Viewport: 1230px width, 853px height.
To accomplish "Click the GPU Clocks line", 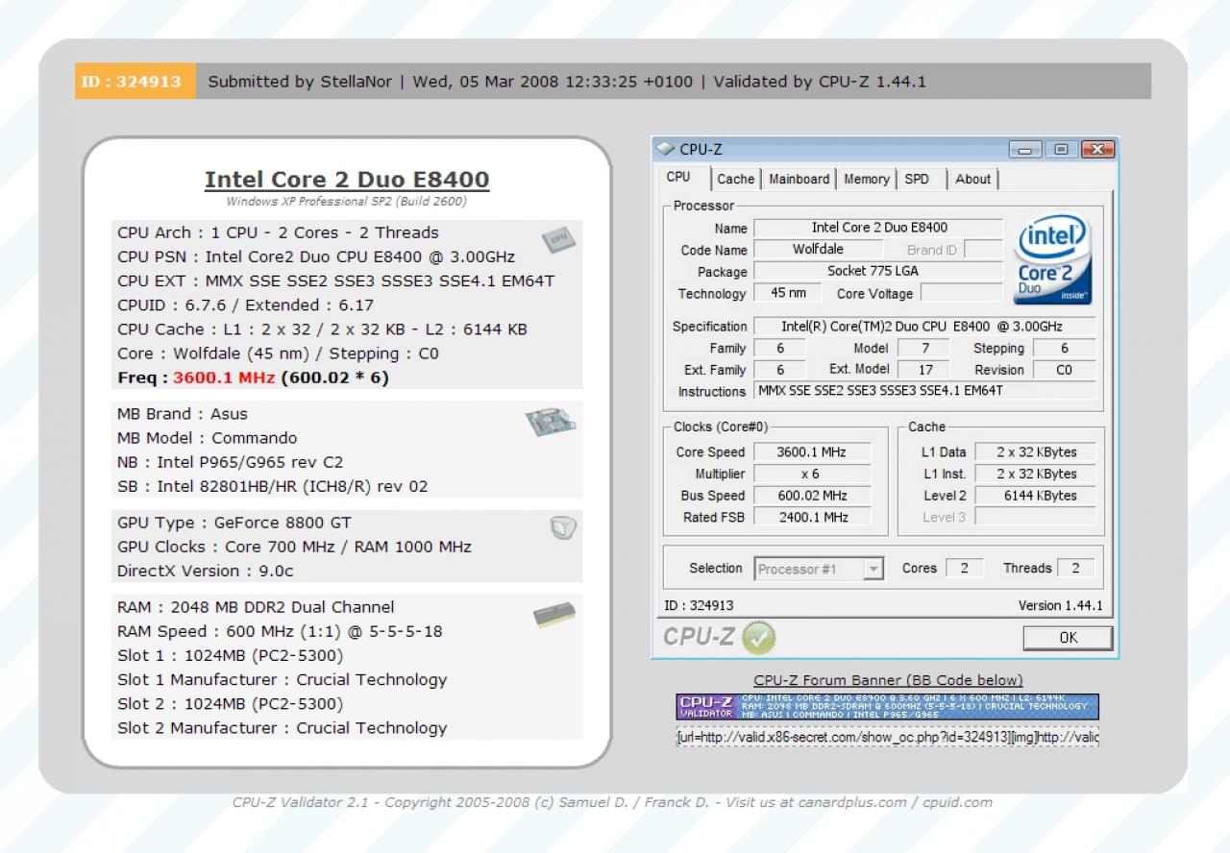I will click(x=294, y=547).
